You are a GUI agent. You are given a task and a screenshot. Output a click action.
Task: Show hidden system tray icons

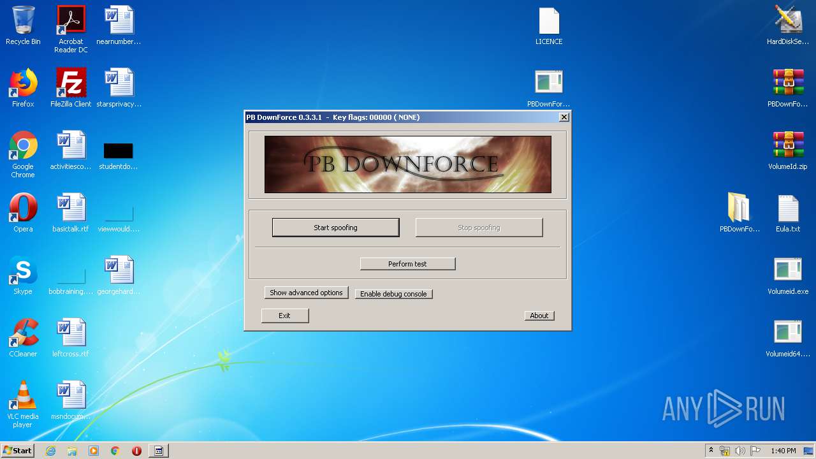(711, 451)
